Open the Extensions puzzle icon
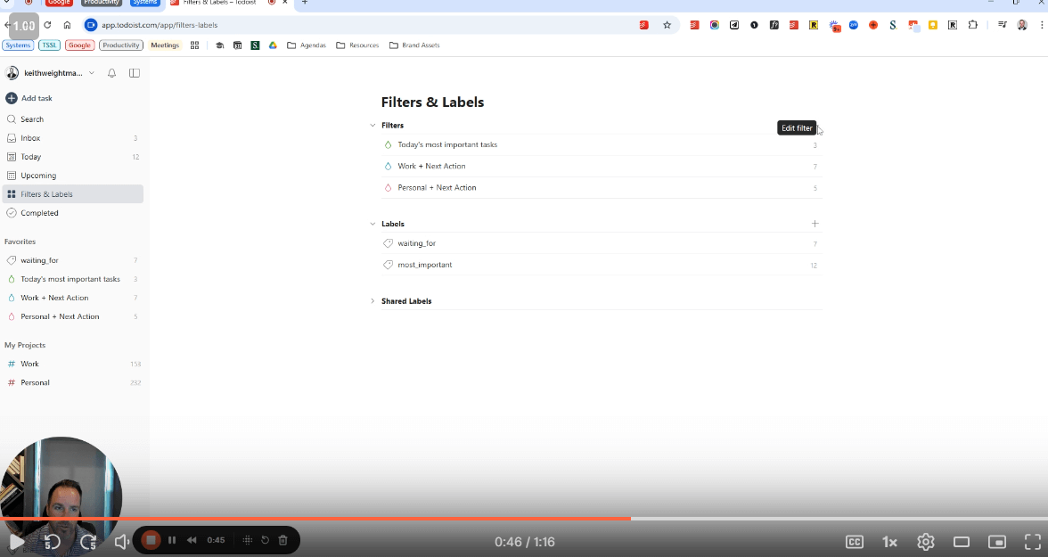 973,25
